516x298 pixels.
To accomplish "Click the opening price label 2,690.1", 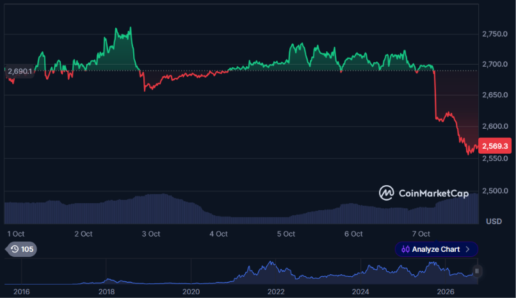I will point(20,71).
